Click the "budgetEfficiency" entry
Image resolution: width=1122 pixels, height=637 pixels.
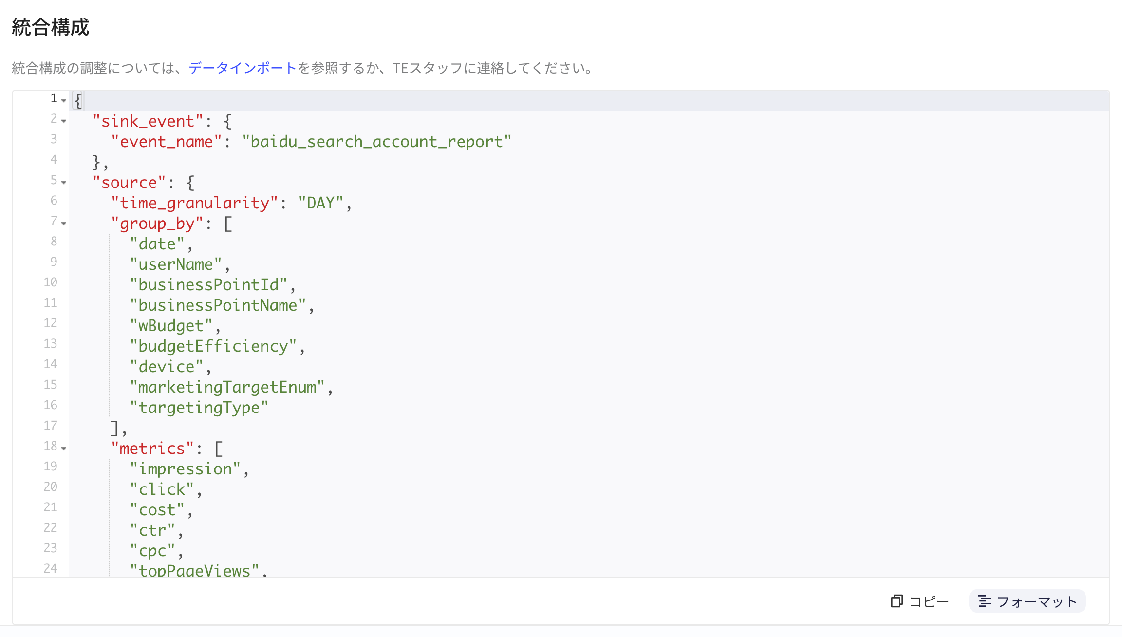(x=213, y=346)
